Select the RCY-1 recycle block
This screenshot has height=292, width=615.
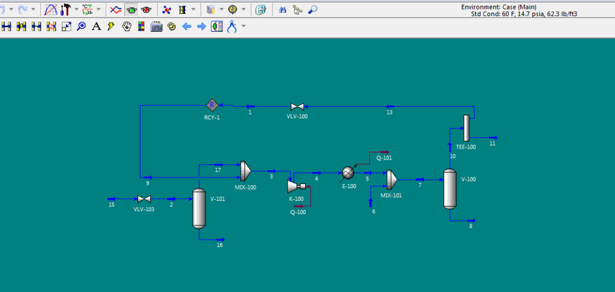(212, 105)
